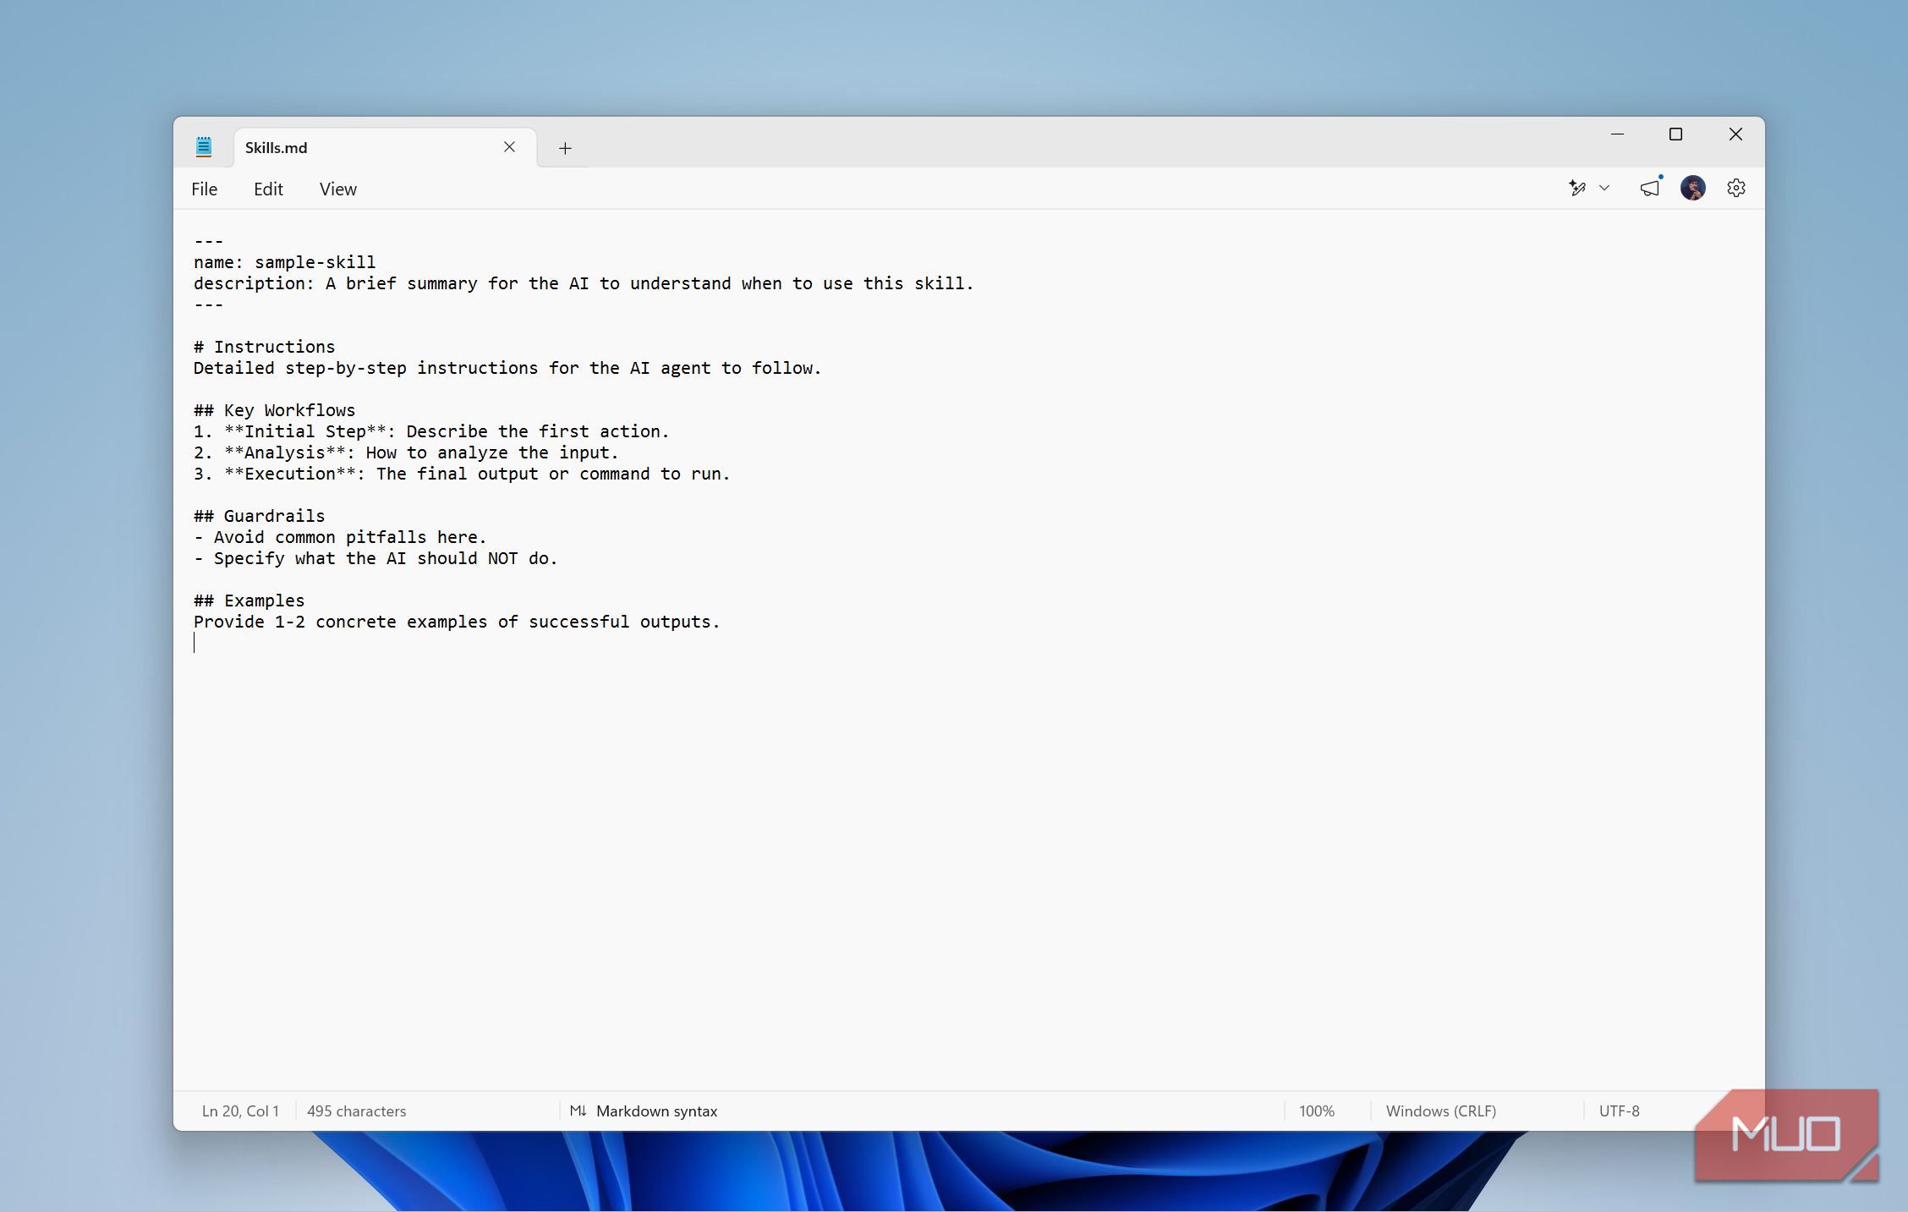Expand the AI rewrite dropdown chevron
This screenshot has width=1908, height=1212.
tap(1604, 188)
